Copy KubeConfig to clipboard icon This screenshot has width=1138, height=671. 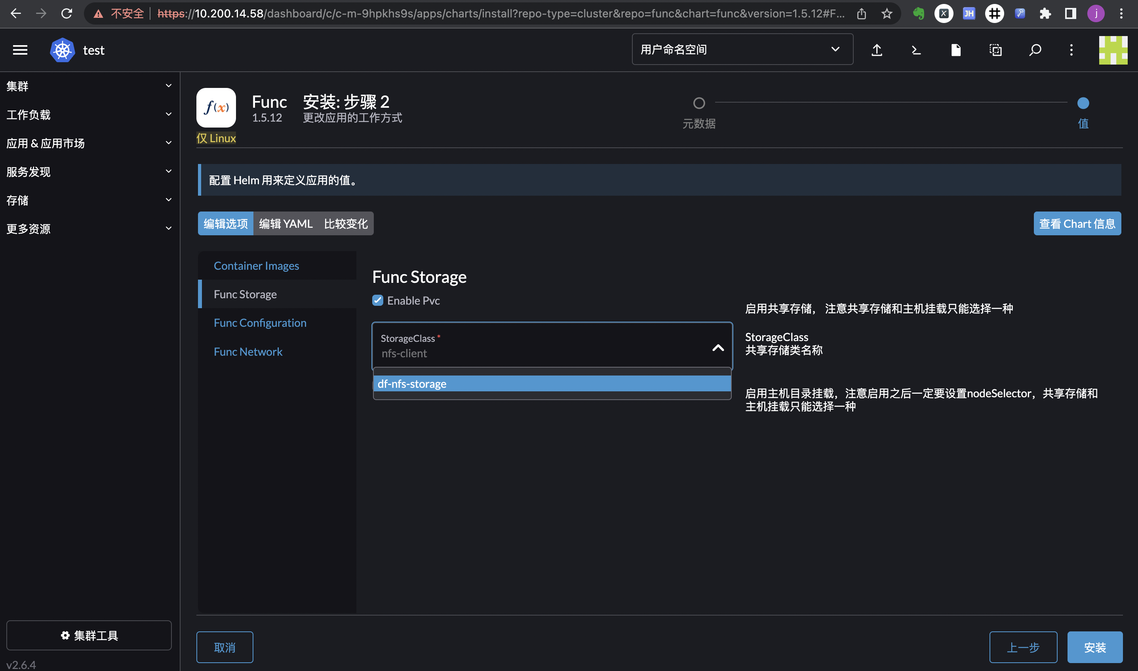pyautogui.click(x=995, y=50)
